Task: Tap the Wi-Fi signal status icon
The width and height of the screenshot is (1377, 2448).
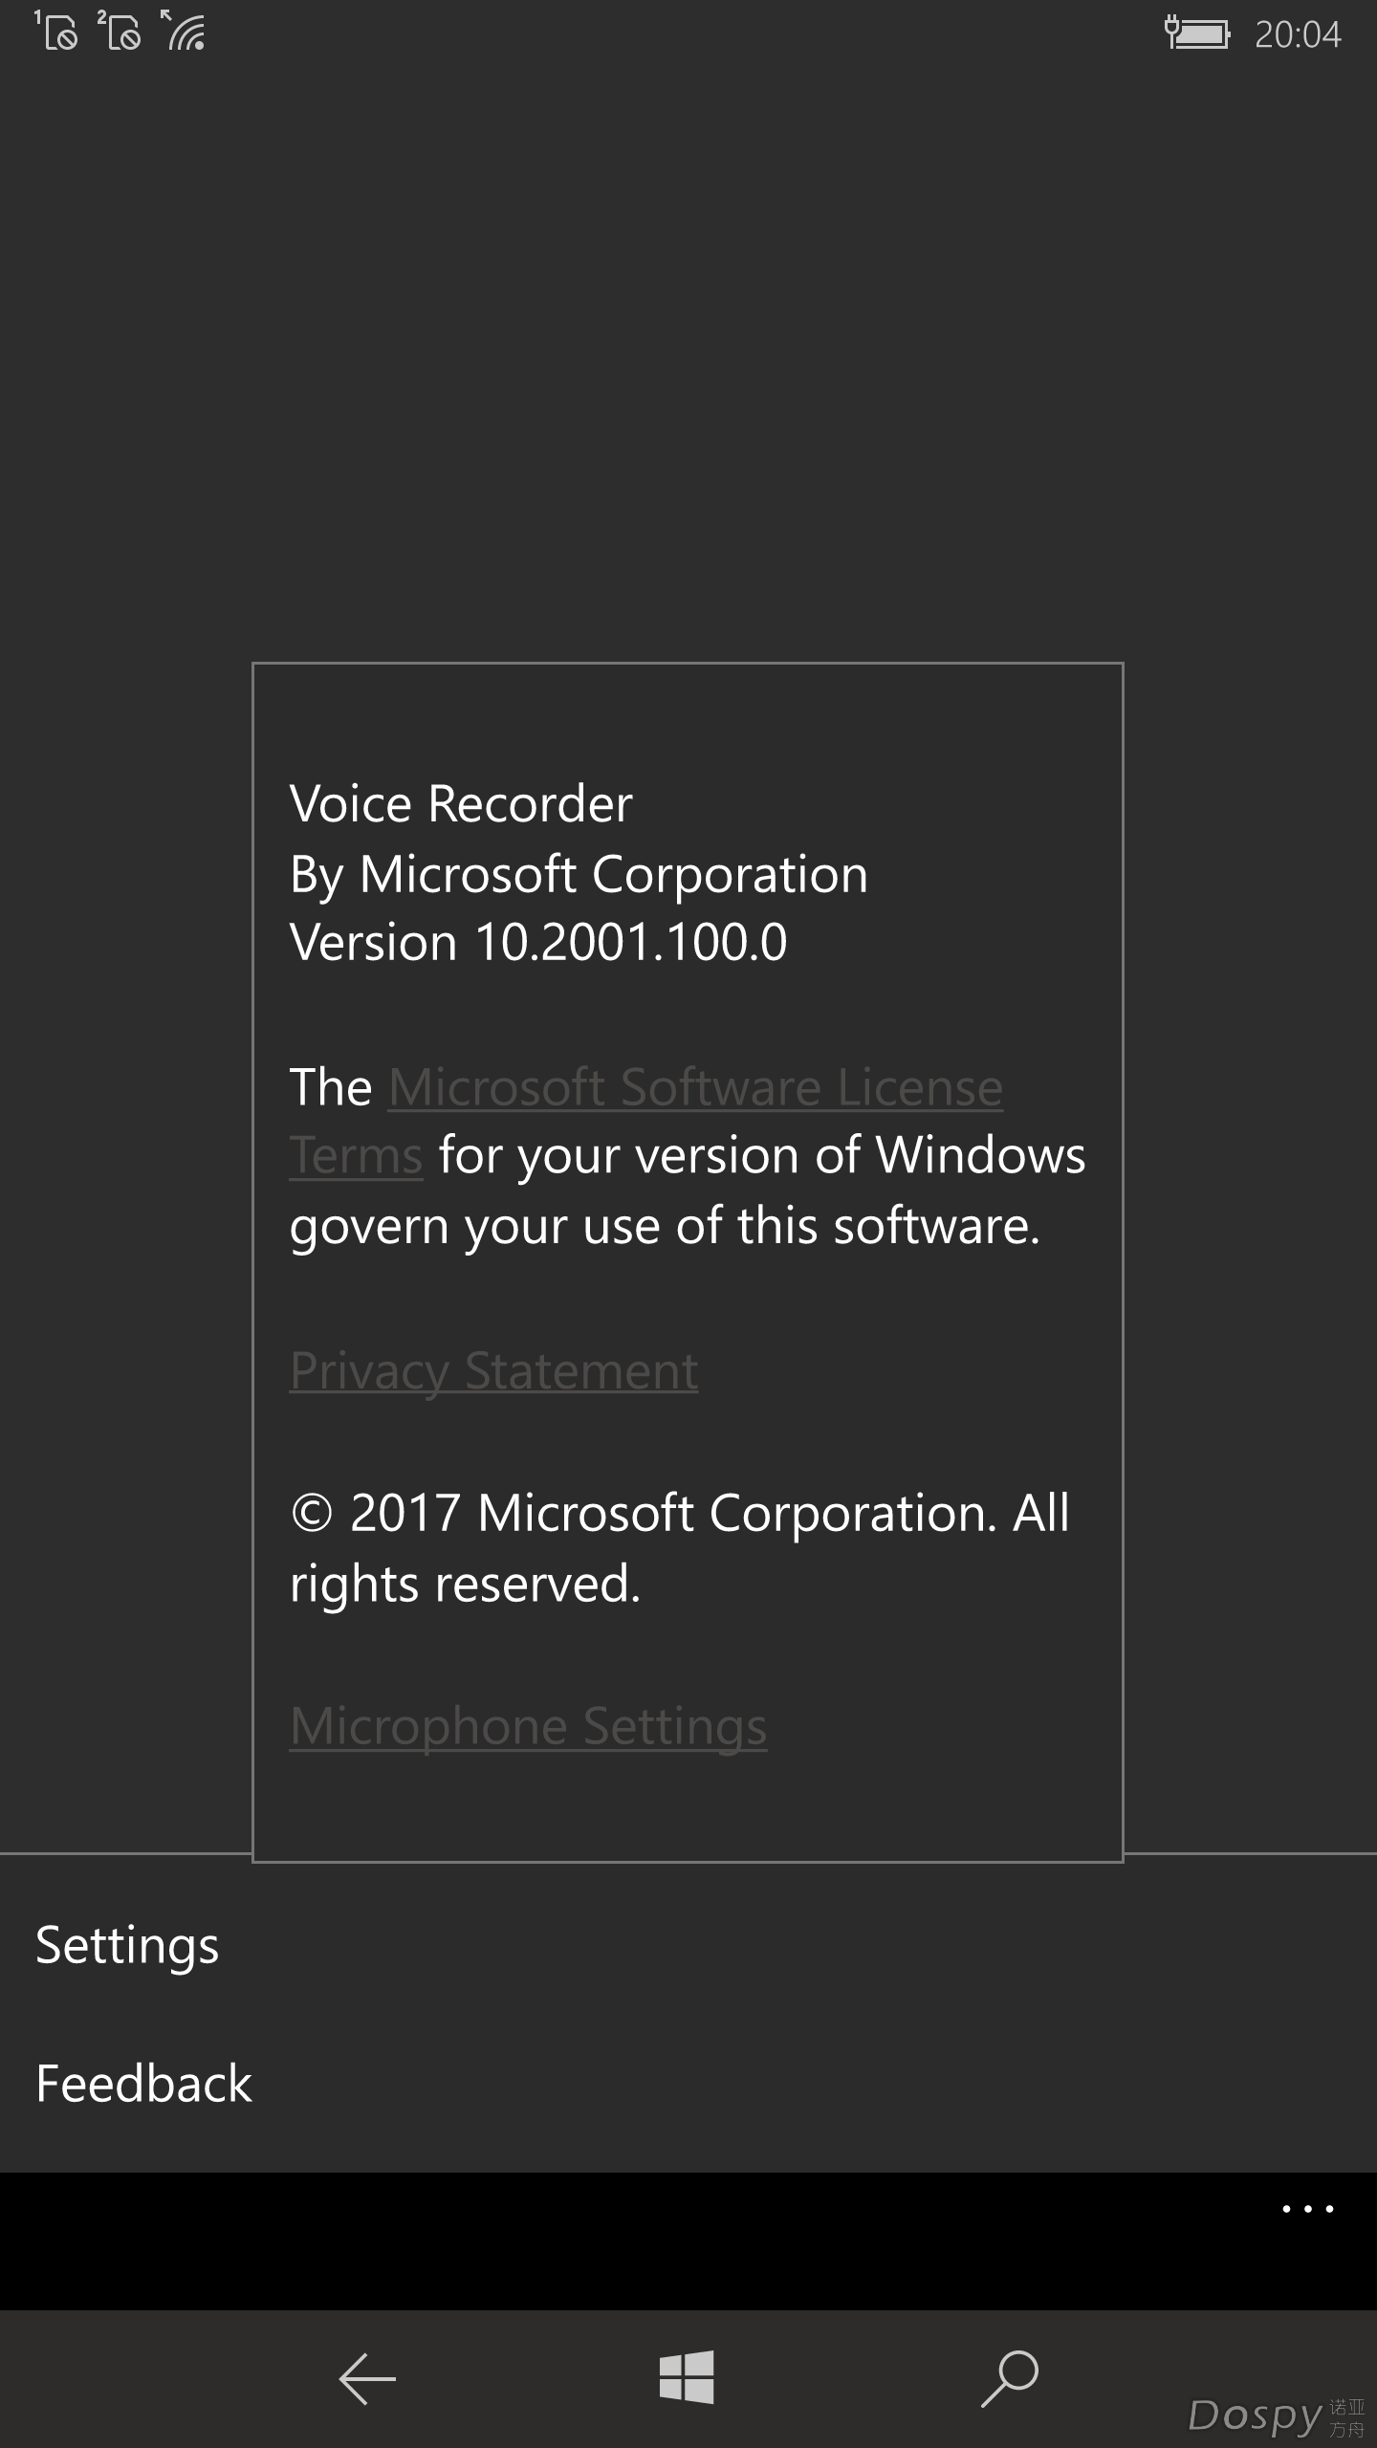Action: (183, 30)
